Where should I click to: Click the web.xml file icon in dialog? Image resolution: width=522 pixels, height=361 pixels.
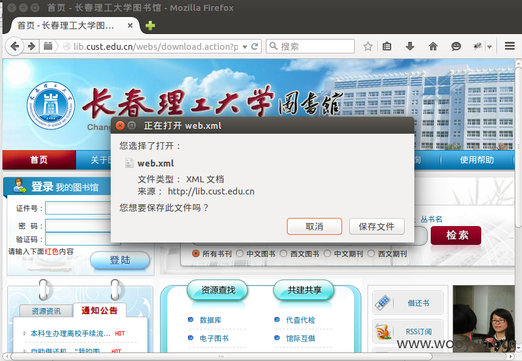point(129,163)
